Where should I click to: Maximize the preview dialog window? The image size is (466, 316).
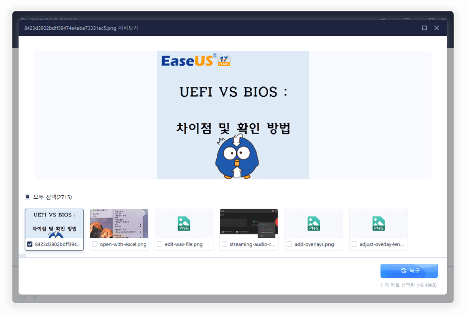click(x=424, y=28)
